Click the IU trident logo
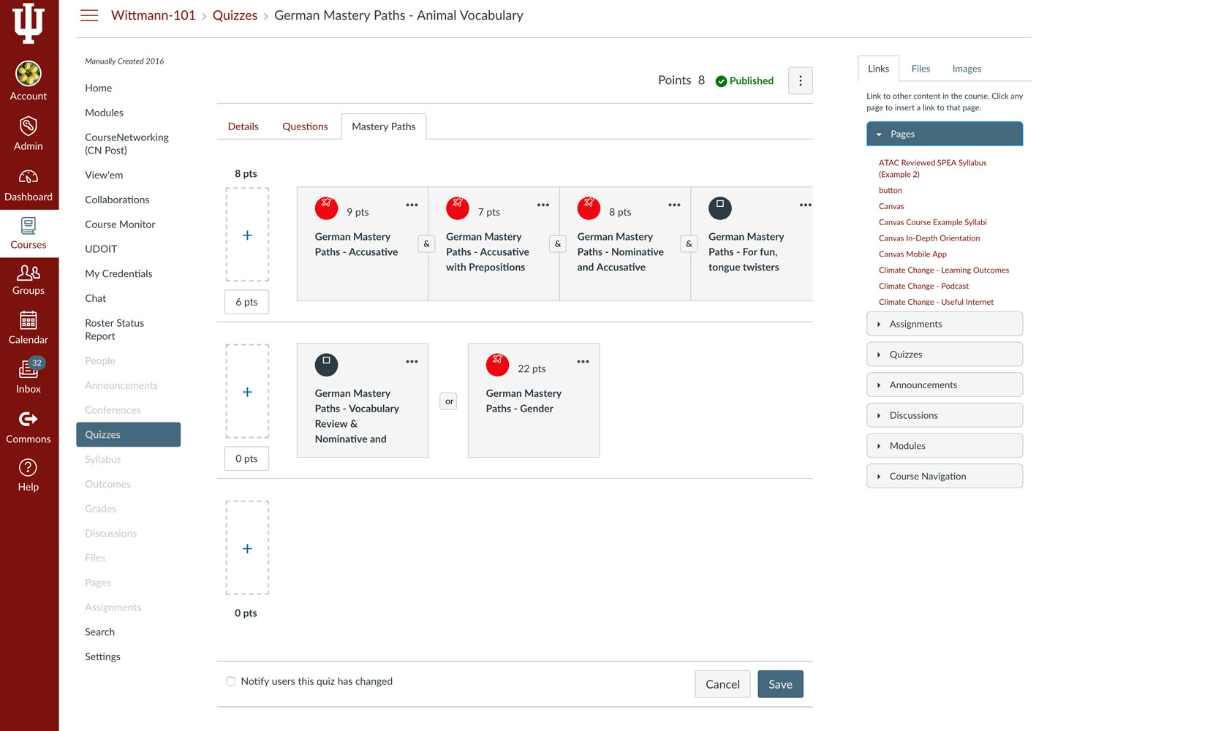This screenshot has width=1221, height=731. pyautogui.click(x=29, y=23)
